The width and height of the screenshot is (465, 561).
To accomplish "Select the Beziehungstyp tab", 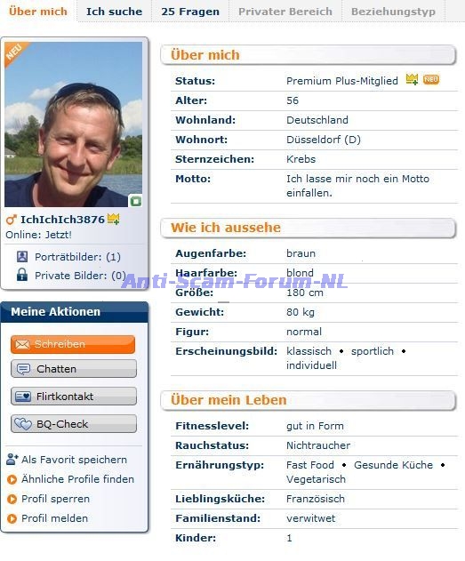I will point(393,12).
